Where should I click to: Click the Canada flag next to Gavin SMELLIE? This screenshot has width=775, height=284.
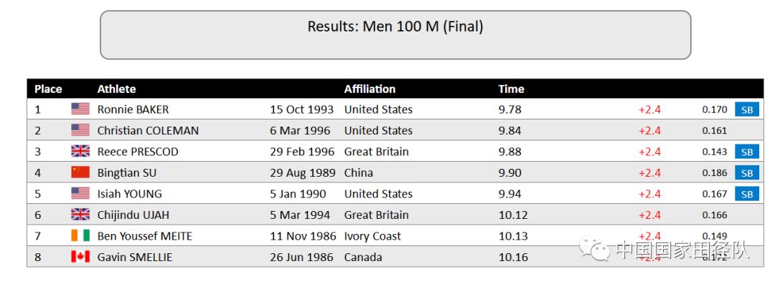pos(80,257)
